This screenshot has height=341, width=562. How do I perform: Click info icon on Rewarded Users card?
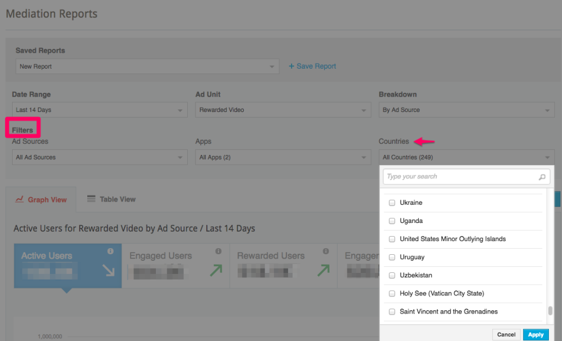click(326, 251)
